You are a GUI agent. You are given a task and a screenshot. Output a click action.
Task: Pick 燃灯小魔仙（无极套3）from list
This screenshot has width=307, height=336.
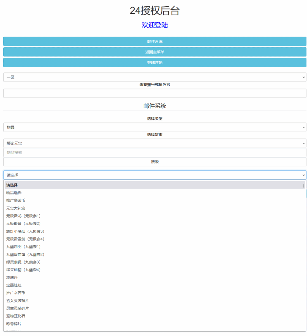click(25, 231)
